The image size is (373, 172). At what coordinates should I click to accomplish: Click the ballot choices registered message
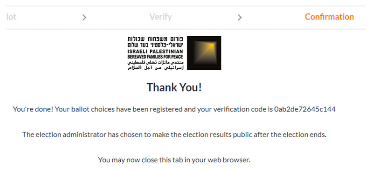click(174, 109)
